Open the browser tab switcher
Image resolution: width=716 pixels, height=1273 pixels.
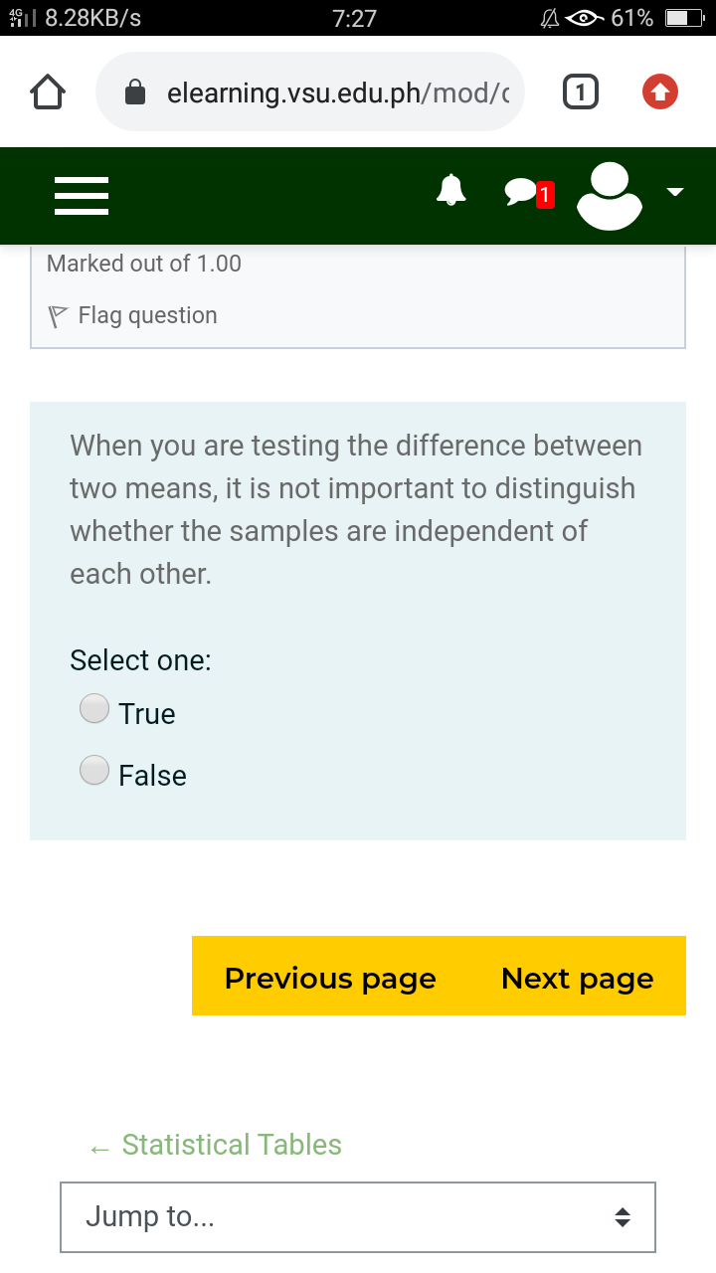581,92
